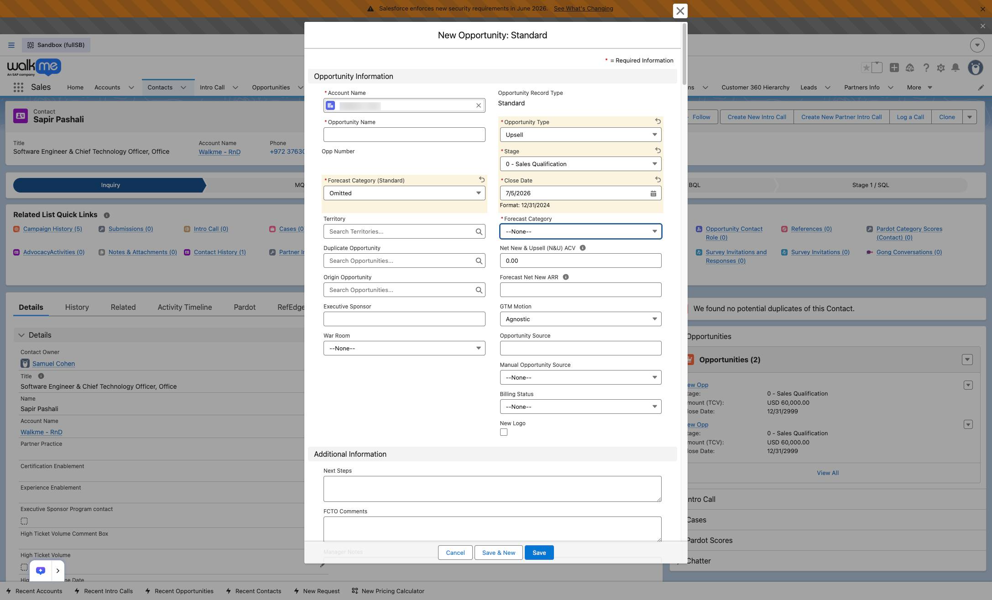The width and height of the screenshot is (992, 600).
Task: Click the Log a Call button
Action: click(x=910, y=117)
